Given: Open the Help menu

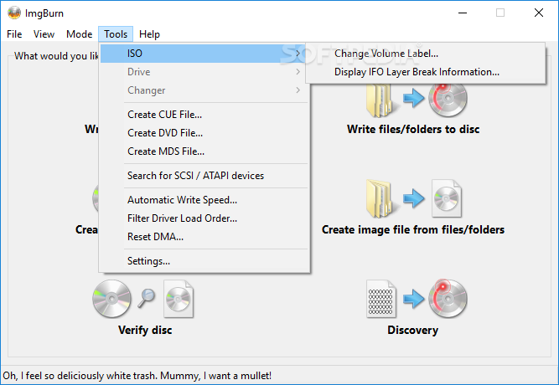Looking at the screenshot, I should (x=149, y=34).
